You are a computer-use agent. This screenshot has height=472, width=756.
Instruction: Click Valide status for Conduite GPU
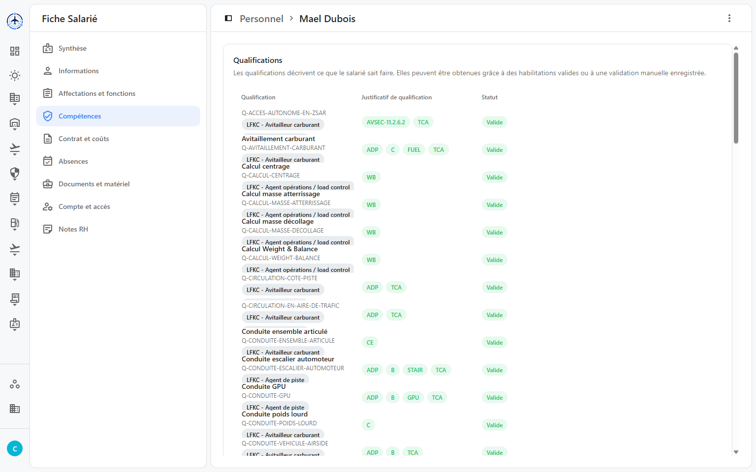(495, 398)
